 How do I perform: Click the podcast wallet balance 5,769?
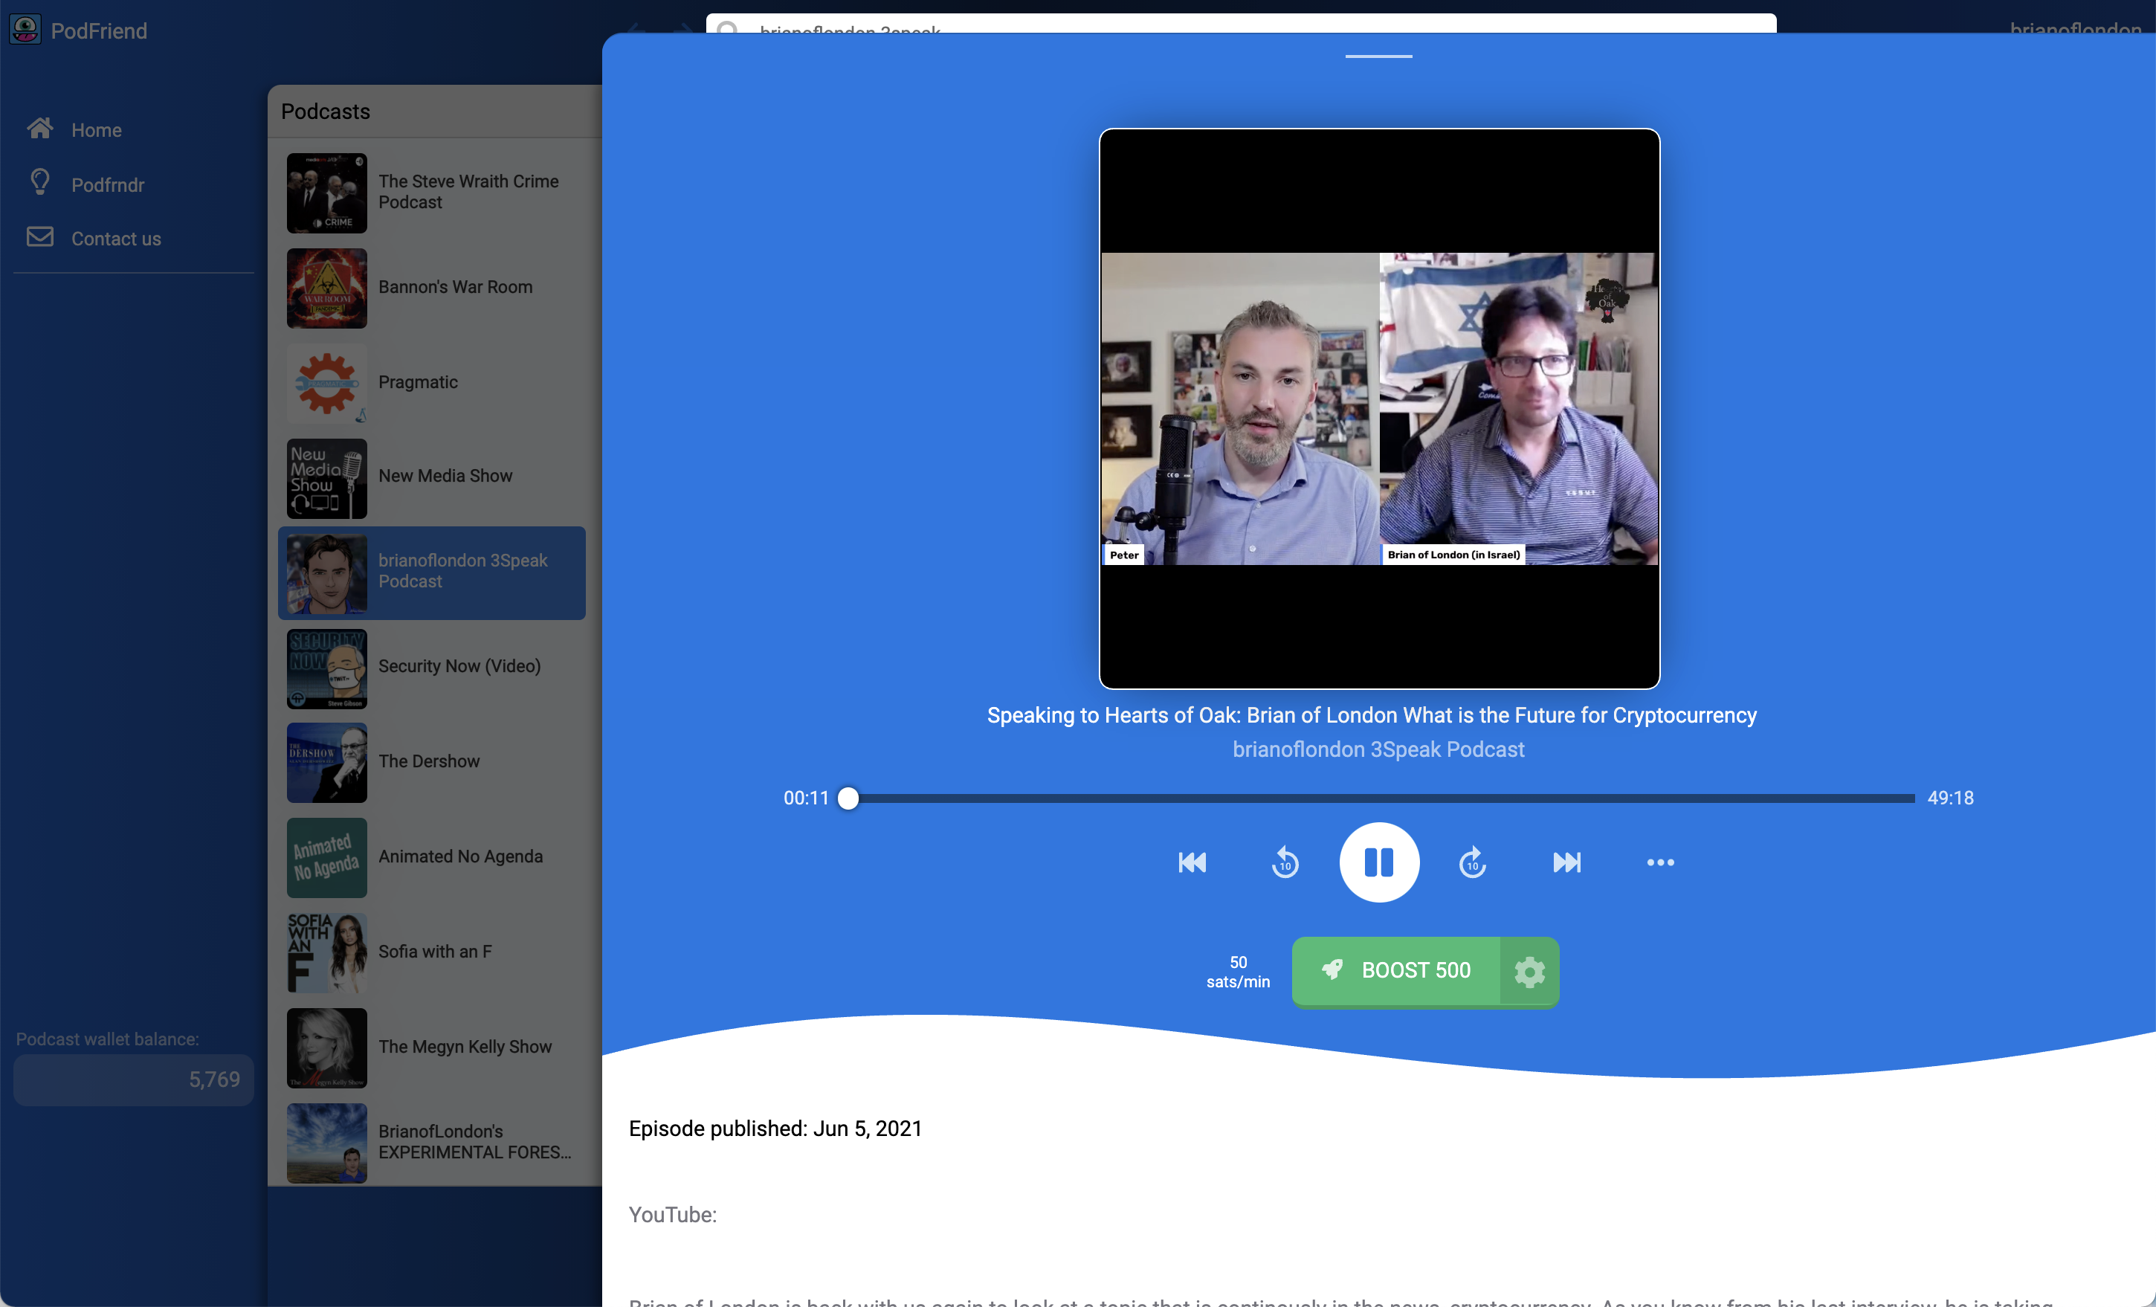[x=133, y=1080]
